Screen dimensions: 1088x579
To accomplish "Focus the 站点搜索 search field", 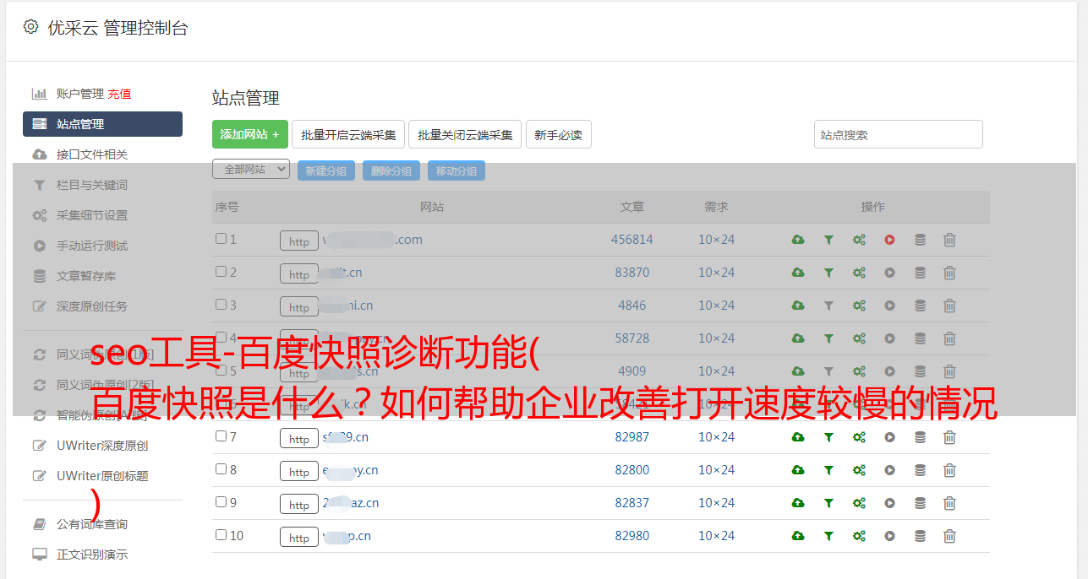I will 899,134.
